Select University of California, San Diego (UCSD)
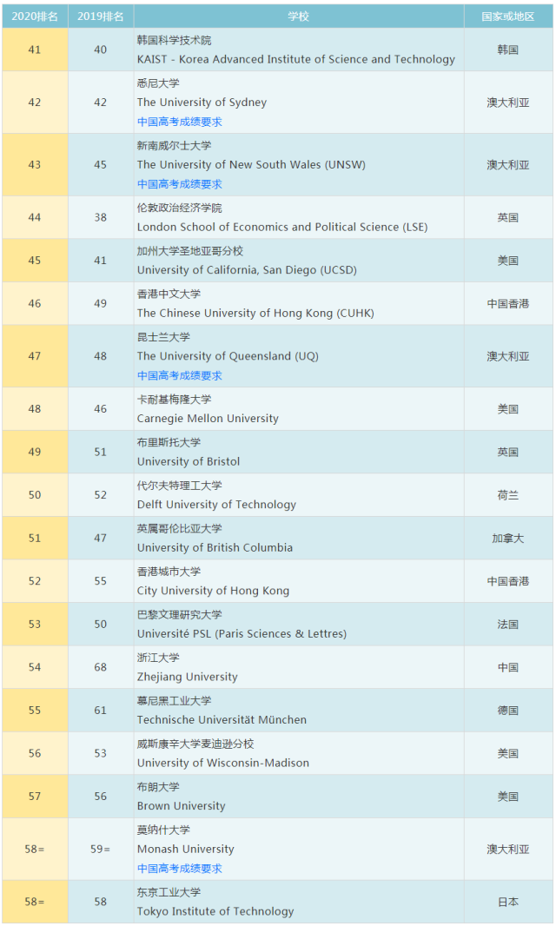This screenshot has height=926, width=556. 247,270
